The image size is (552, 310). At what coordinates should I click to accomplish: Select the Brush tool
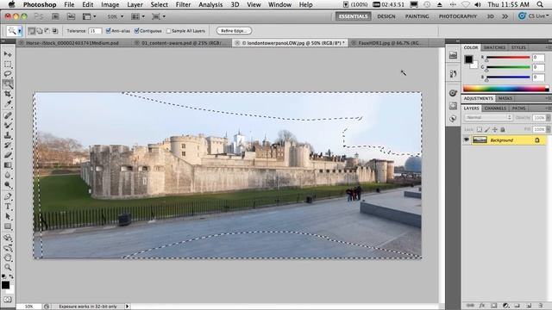click(8, 125)
